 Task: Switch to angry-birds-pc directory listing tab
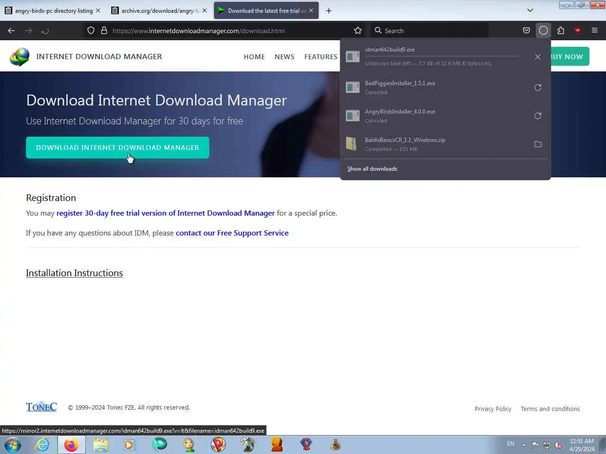click(53, 10)
